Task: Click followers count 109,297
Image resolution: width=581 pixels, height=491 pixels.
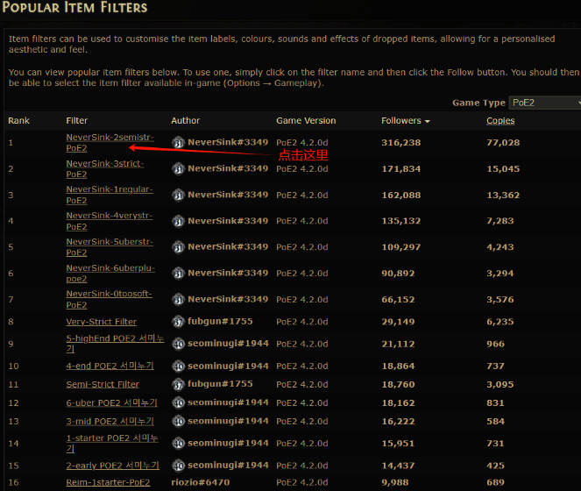Action: 401,247
